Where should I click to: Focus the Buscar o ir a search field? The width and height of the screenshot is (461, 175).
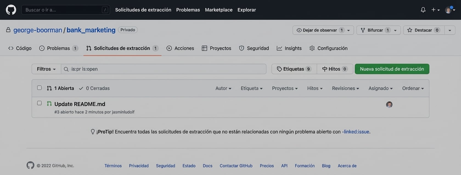(66, 10)
